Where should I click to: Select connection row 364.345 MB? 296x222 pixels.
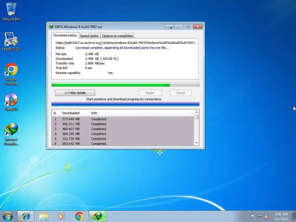click(x=123, y=134)
